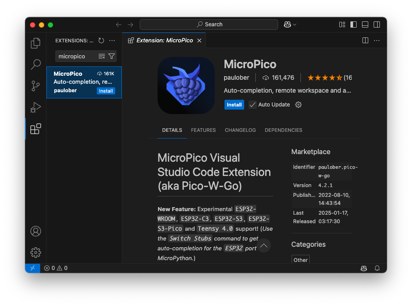Open the Run and Debug view
Image resolution: width=412 pixels, height=306 pixels.
pyautogui.click(x=35, y=107)
